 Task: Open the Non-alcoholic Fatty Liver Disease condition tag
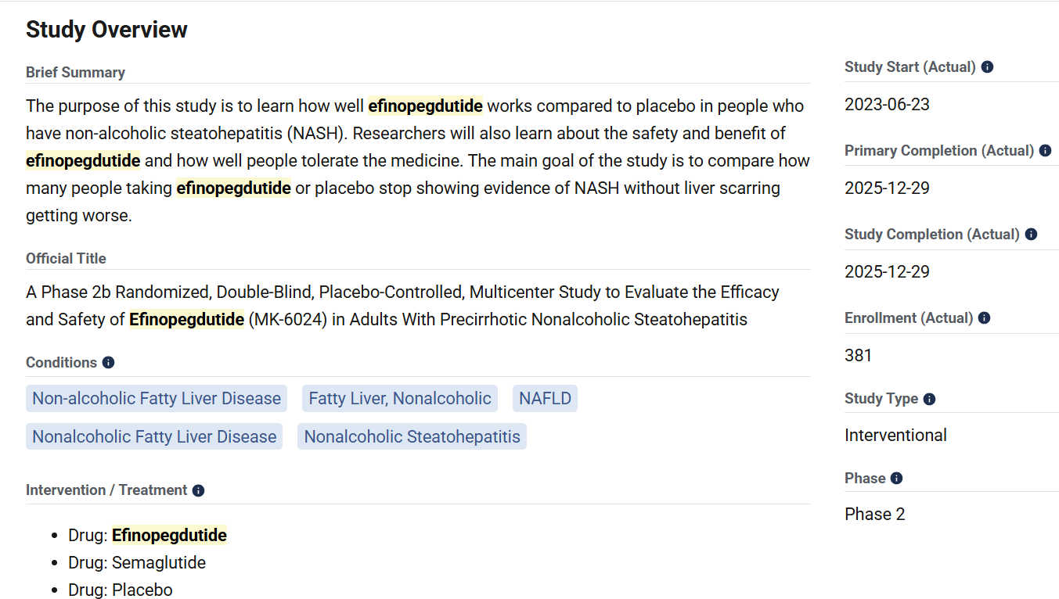[x=157, y=399]
